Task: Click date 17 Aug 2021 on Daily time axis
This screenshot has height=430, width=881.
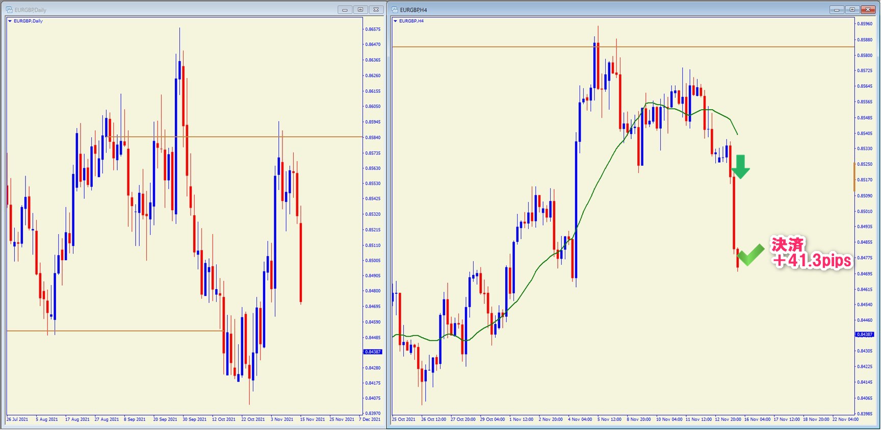Action: tap(77, 420)
